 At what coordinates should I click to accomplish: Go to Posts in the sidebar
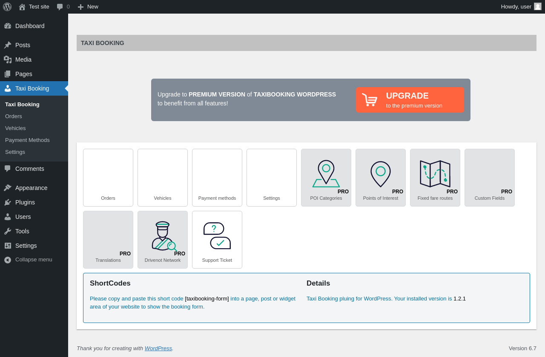point(34,45)
